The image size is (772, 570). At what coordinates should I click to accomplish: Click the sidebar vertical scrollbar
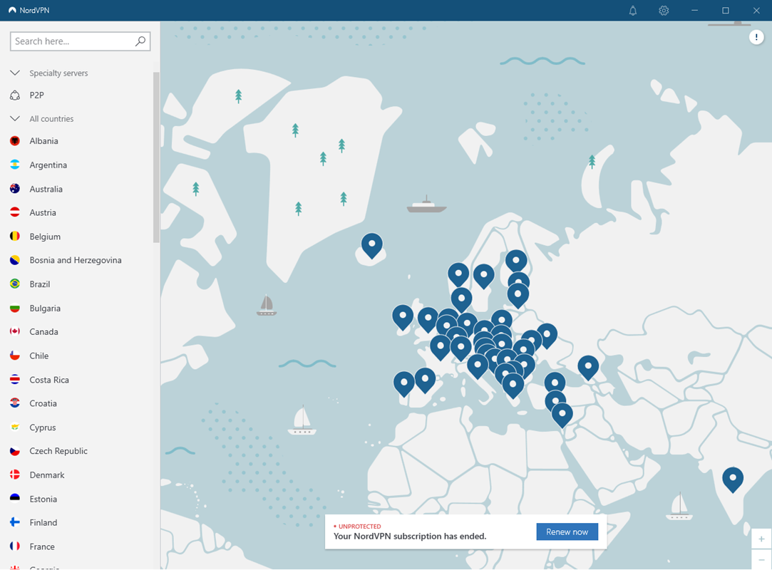(156, 157)
